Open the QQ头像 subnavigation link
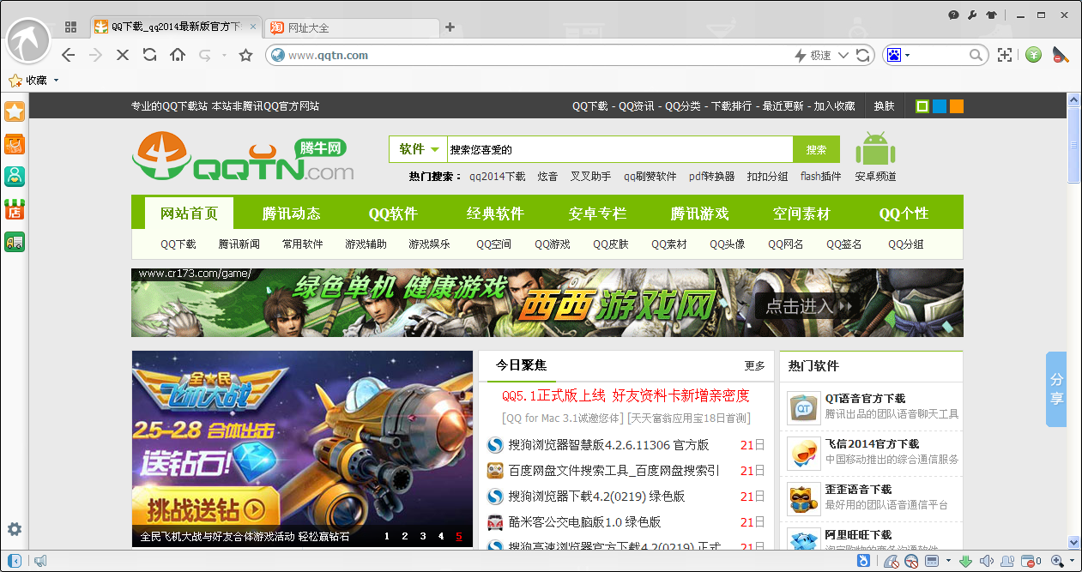Image resolution: width=1082 pixels, height=572 pixels. click(x=727, y=244)
